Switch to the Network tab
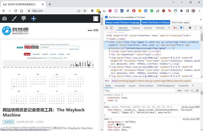Screen dimensions: 203x131 coord(160,28)
